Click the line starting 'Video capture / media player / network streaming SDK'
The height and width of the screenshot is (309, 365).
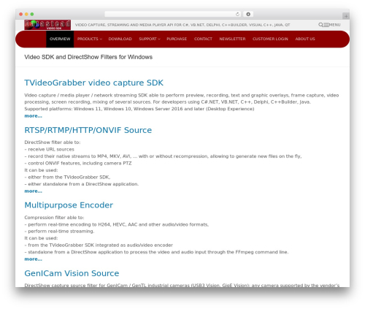[x=182, y=95]
